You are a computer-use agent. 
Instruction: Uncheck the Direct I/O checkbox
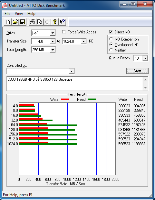tap(111, 32)
